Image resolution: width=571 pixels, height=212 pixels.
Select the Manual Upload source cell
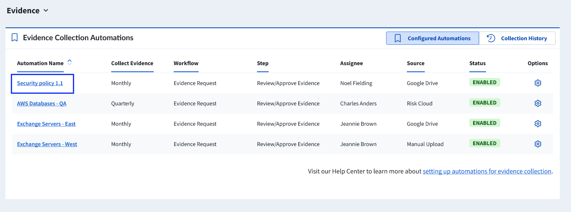[425, 144]
